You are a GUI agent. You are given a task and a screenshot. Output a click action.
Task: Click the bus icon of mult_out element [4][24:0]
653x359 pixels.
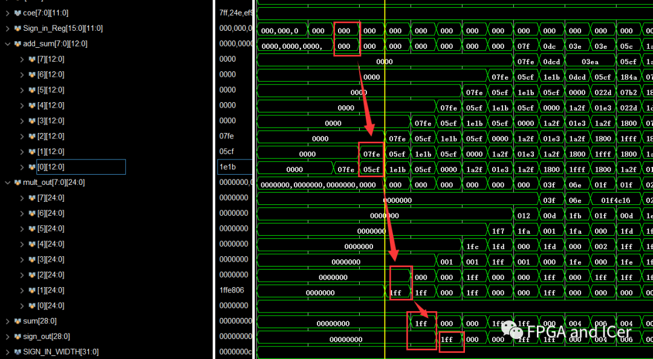point(32,244)
